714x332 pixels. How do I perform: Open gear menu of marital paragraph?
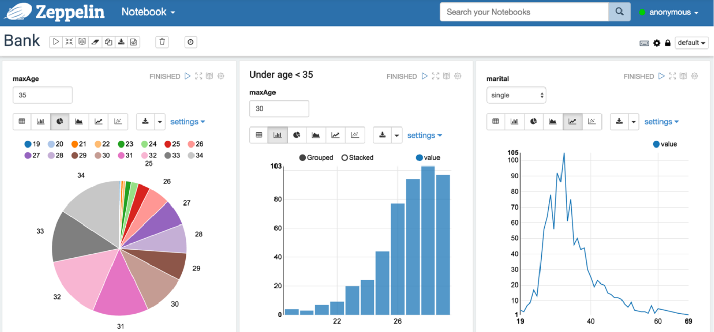coord(694,76)
